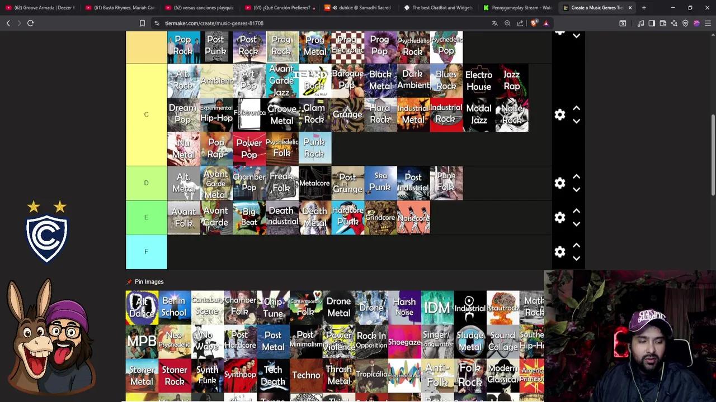Open the browser hamburger menu
This screenshot has height=402, width=716.
click(x=708, y=23)
